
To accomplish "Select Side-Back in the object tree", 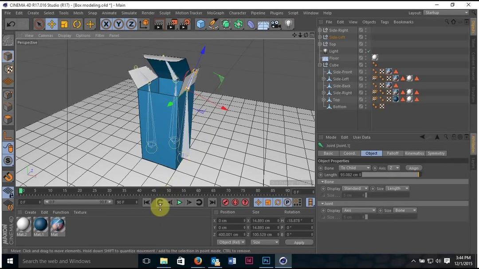I will [342, 86].
